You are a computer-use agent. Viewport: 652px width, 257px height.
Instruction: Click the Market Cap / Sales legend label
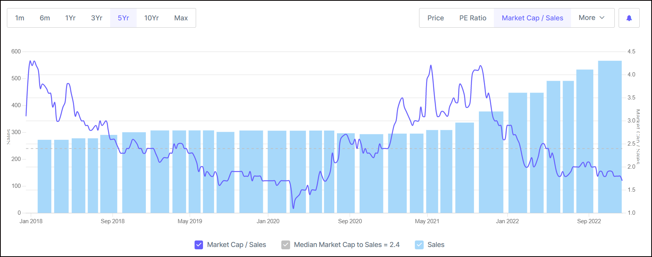pos(236,245)
